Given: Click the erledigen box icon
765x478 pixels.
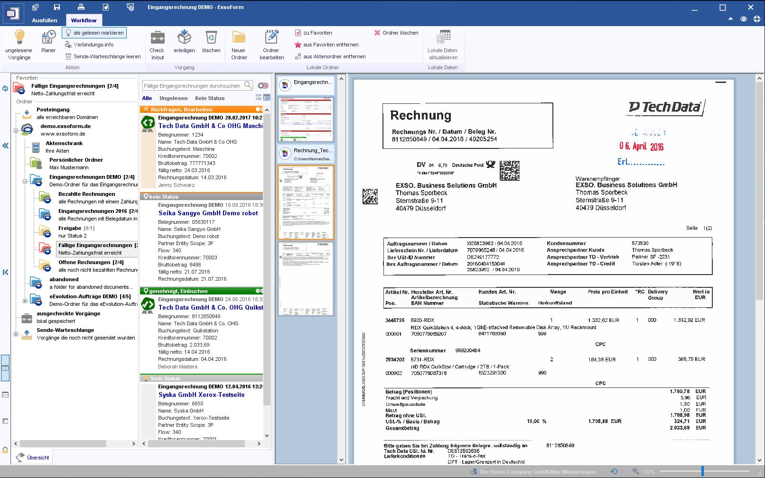Looking at the screenshot, I should click(x=184, y=37).
